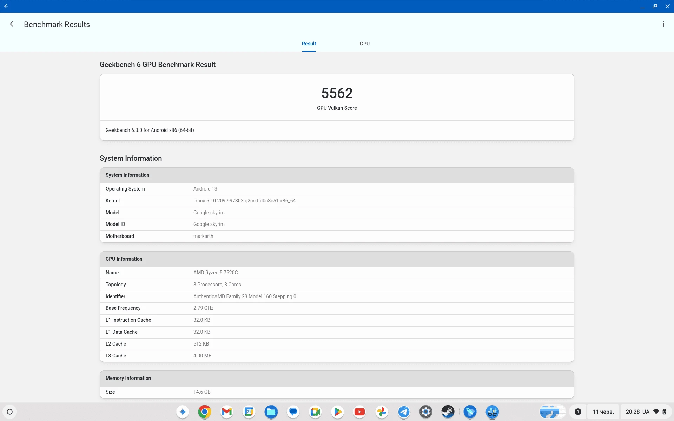This screenshot has width=674, height=421.
Task: Open the three-dot overflow menu
Action: point(663,24)
